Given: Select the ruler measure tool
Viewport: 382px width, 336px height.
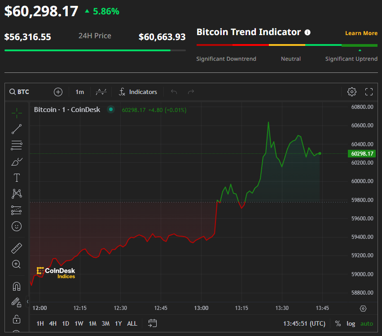Looking at the screenshot, I should pos(17,248).
